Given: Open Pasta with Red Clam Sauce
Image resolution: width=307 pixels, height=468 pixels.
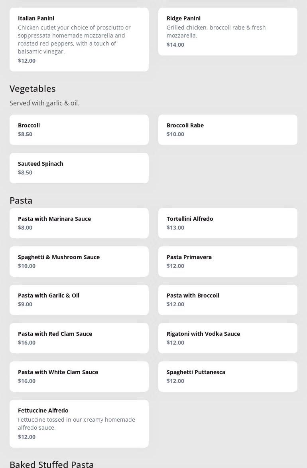Looking at the screenshot, I should 79,338.
